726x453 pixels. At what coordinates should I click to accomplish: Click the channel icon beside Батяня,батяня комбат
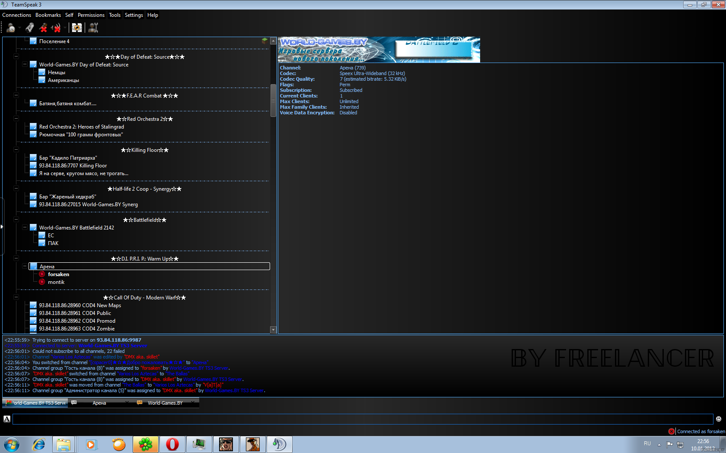(x=33, y=103)
